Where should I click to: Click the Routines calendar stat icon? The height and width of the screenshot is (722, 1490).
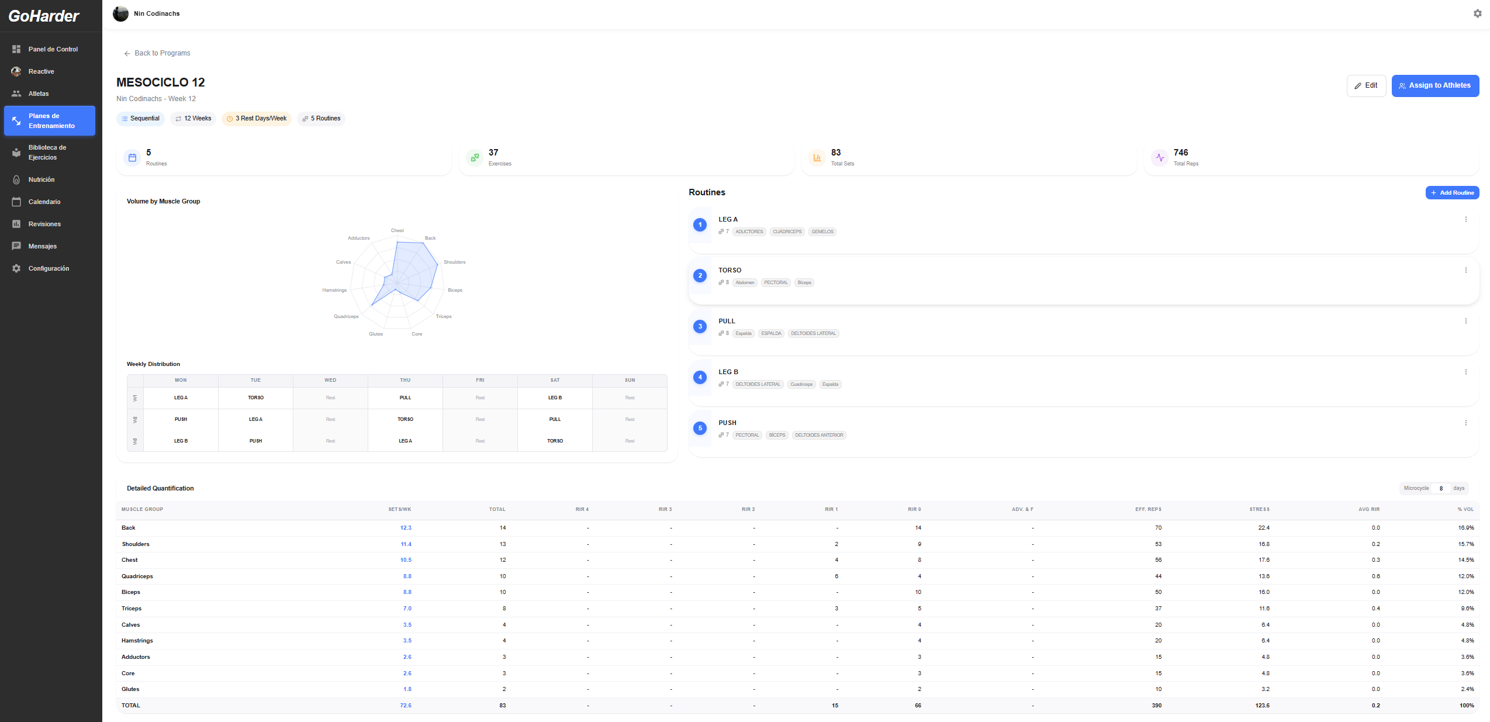132,158
